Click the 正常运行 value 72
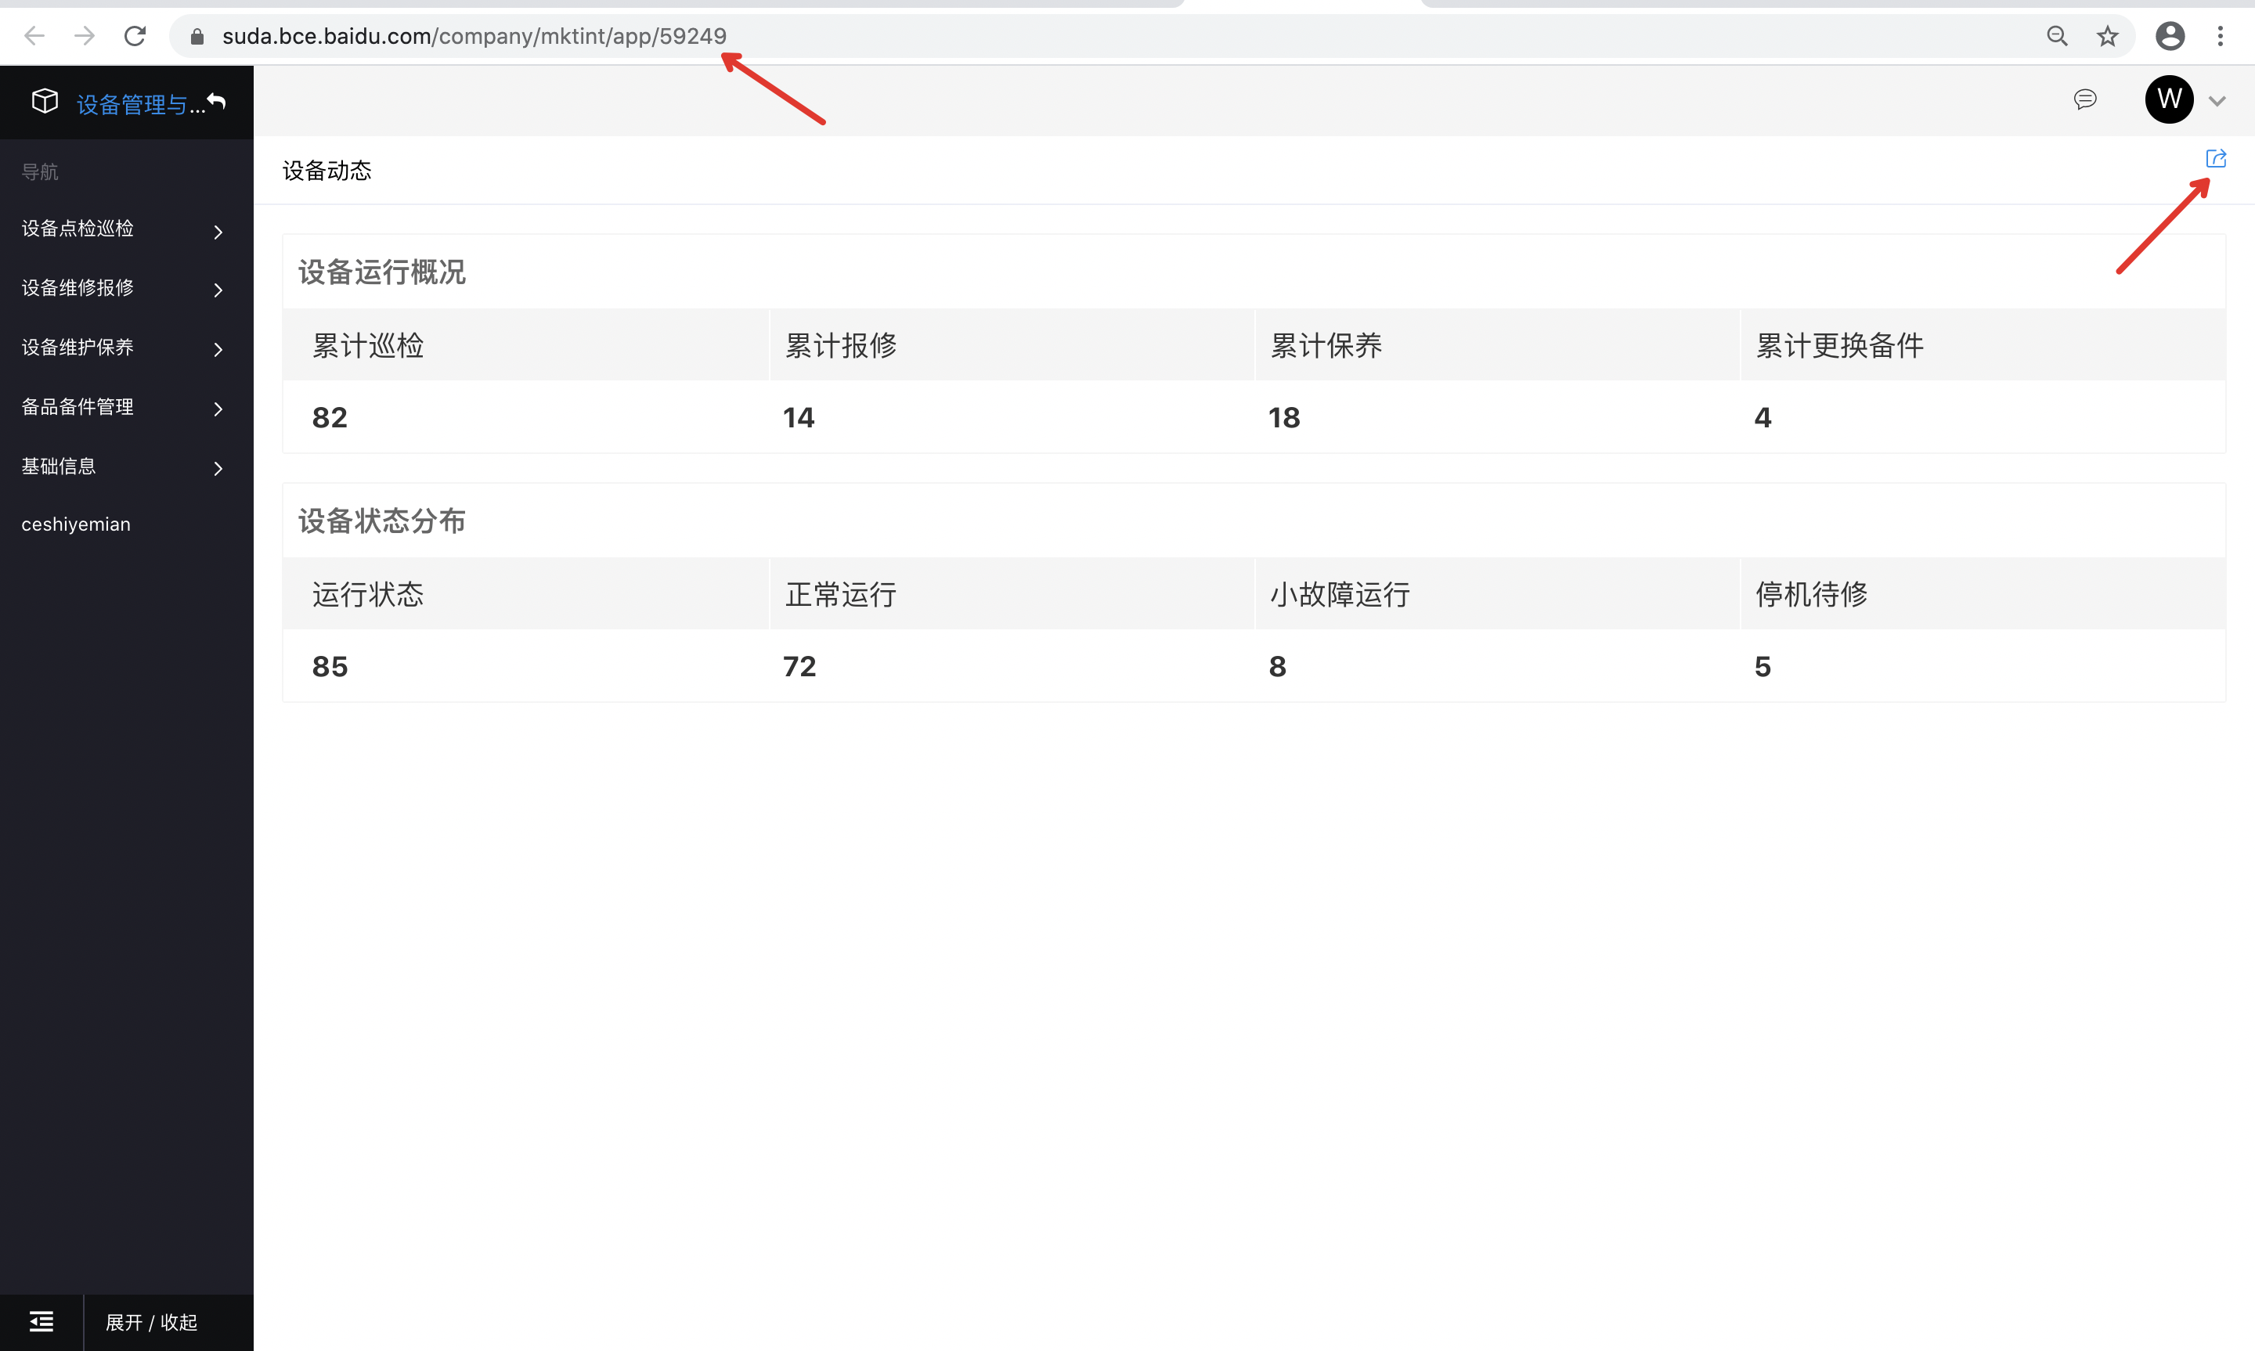Image resolution: width=2255 pixels, height=1351 pixels. point(799,666)
